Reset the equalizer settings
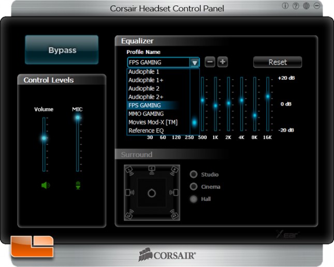 278,62
